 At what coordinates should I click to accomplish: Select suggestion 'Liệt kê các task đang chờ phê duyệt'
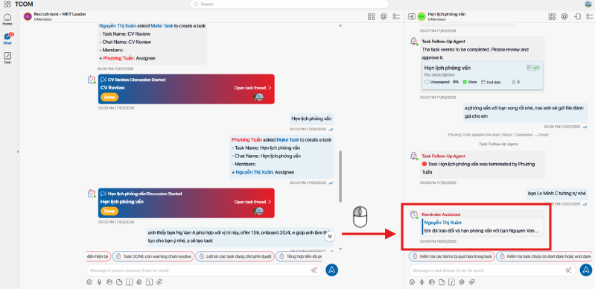pyautogui.click(x=235, y=256)
